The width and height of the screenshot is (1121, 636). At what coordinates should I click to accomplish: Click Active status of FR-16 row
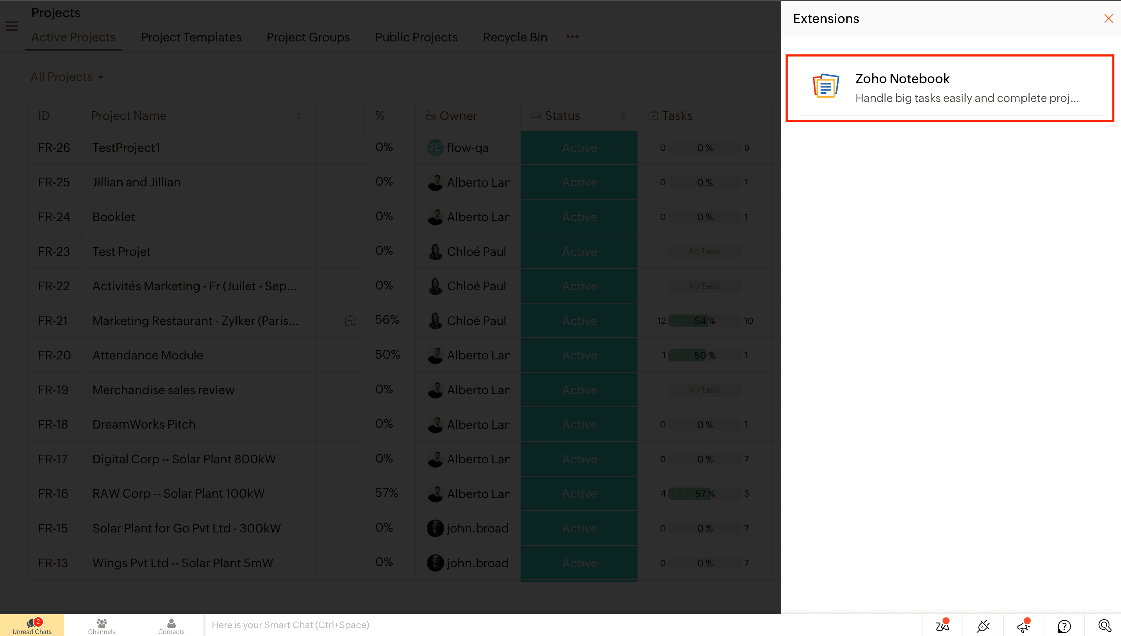(x=579, y=493)
